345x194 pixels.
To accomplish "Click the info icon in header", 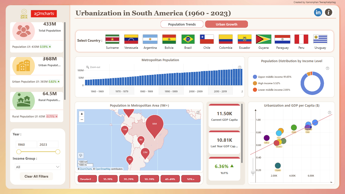I will coord(328,12).
